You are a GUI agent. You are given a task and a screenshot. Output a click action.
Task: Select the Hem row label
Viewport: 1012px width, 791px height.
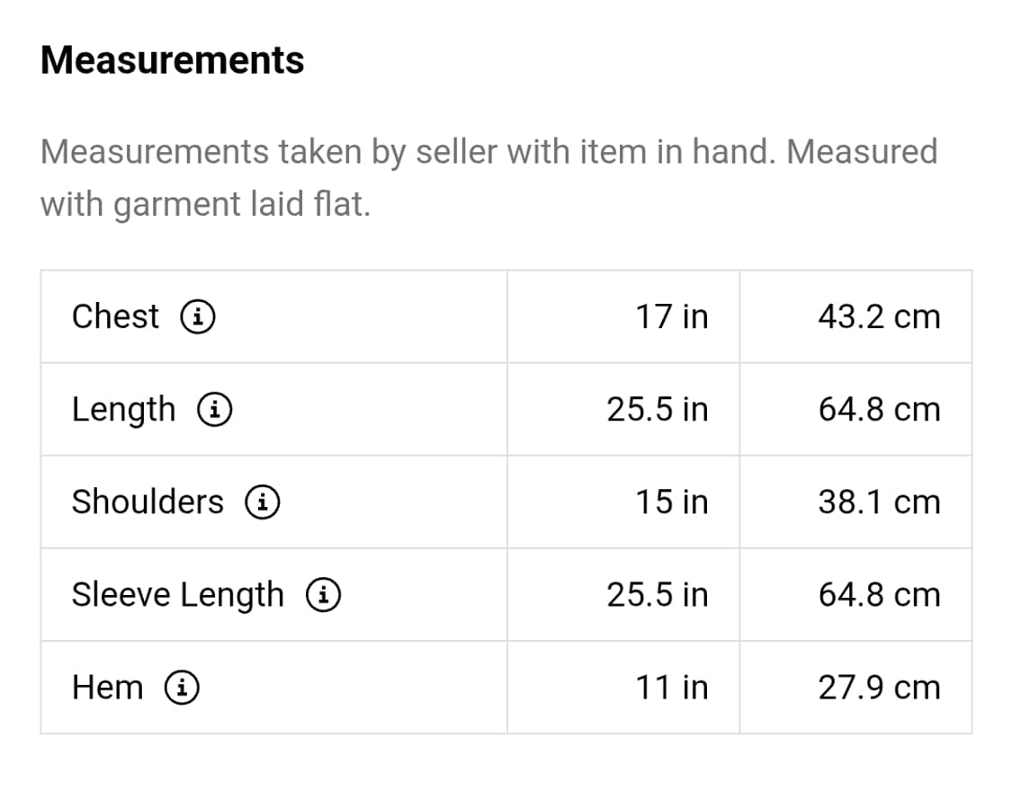click(x=107, y=688)
